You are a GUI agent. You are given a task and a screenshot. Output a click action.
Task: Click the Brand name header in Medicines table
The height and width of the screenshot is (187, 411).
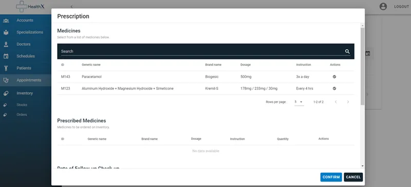pyautogui.click(x=213, y=65)
